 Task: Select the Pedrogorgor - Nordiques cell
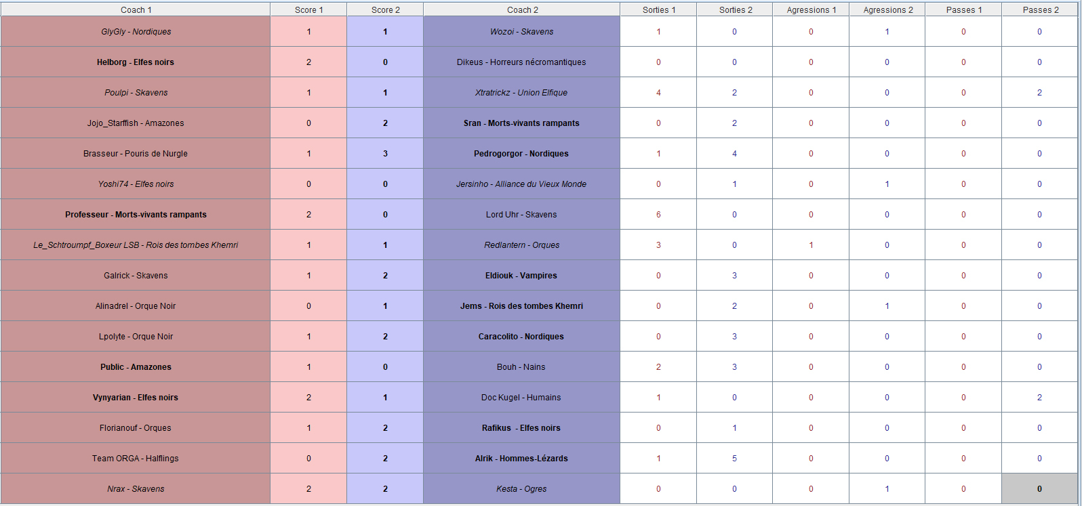pyautogui.click(x=522, y=154)
